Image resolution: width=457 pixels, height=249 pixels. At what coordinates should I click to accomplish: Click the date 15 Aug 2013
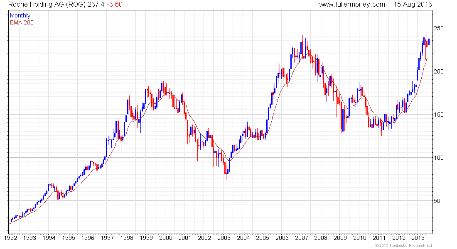click(x=413, y=5)
